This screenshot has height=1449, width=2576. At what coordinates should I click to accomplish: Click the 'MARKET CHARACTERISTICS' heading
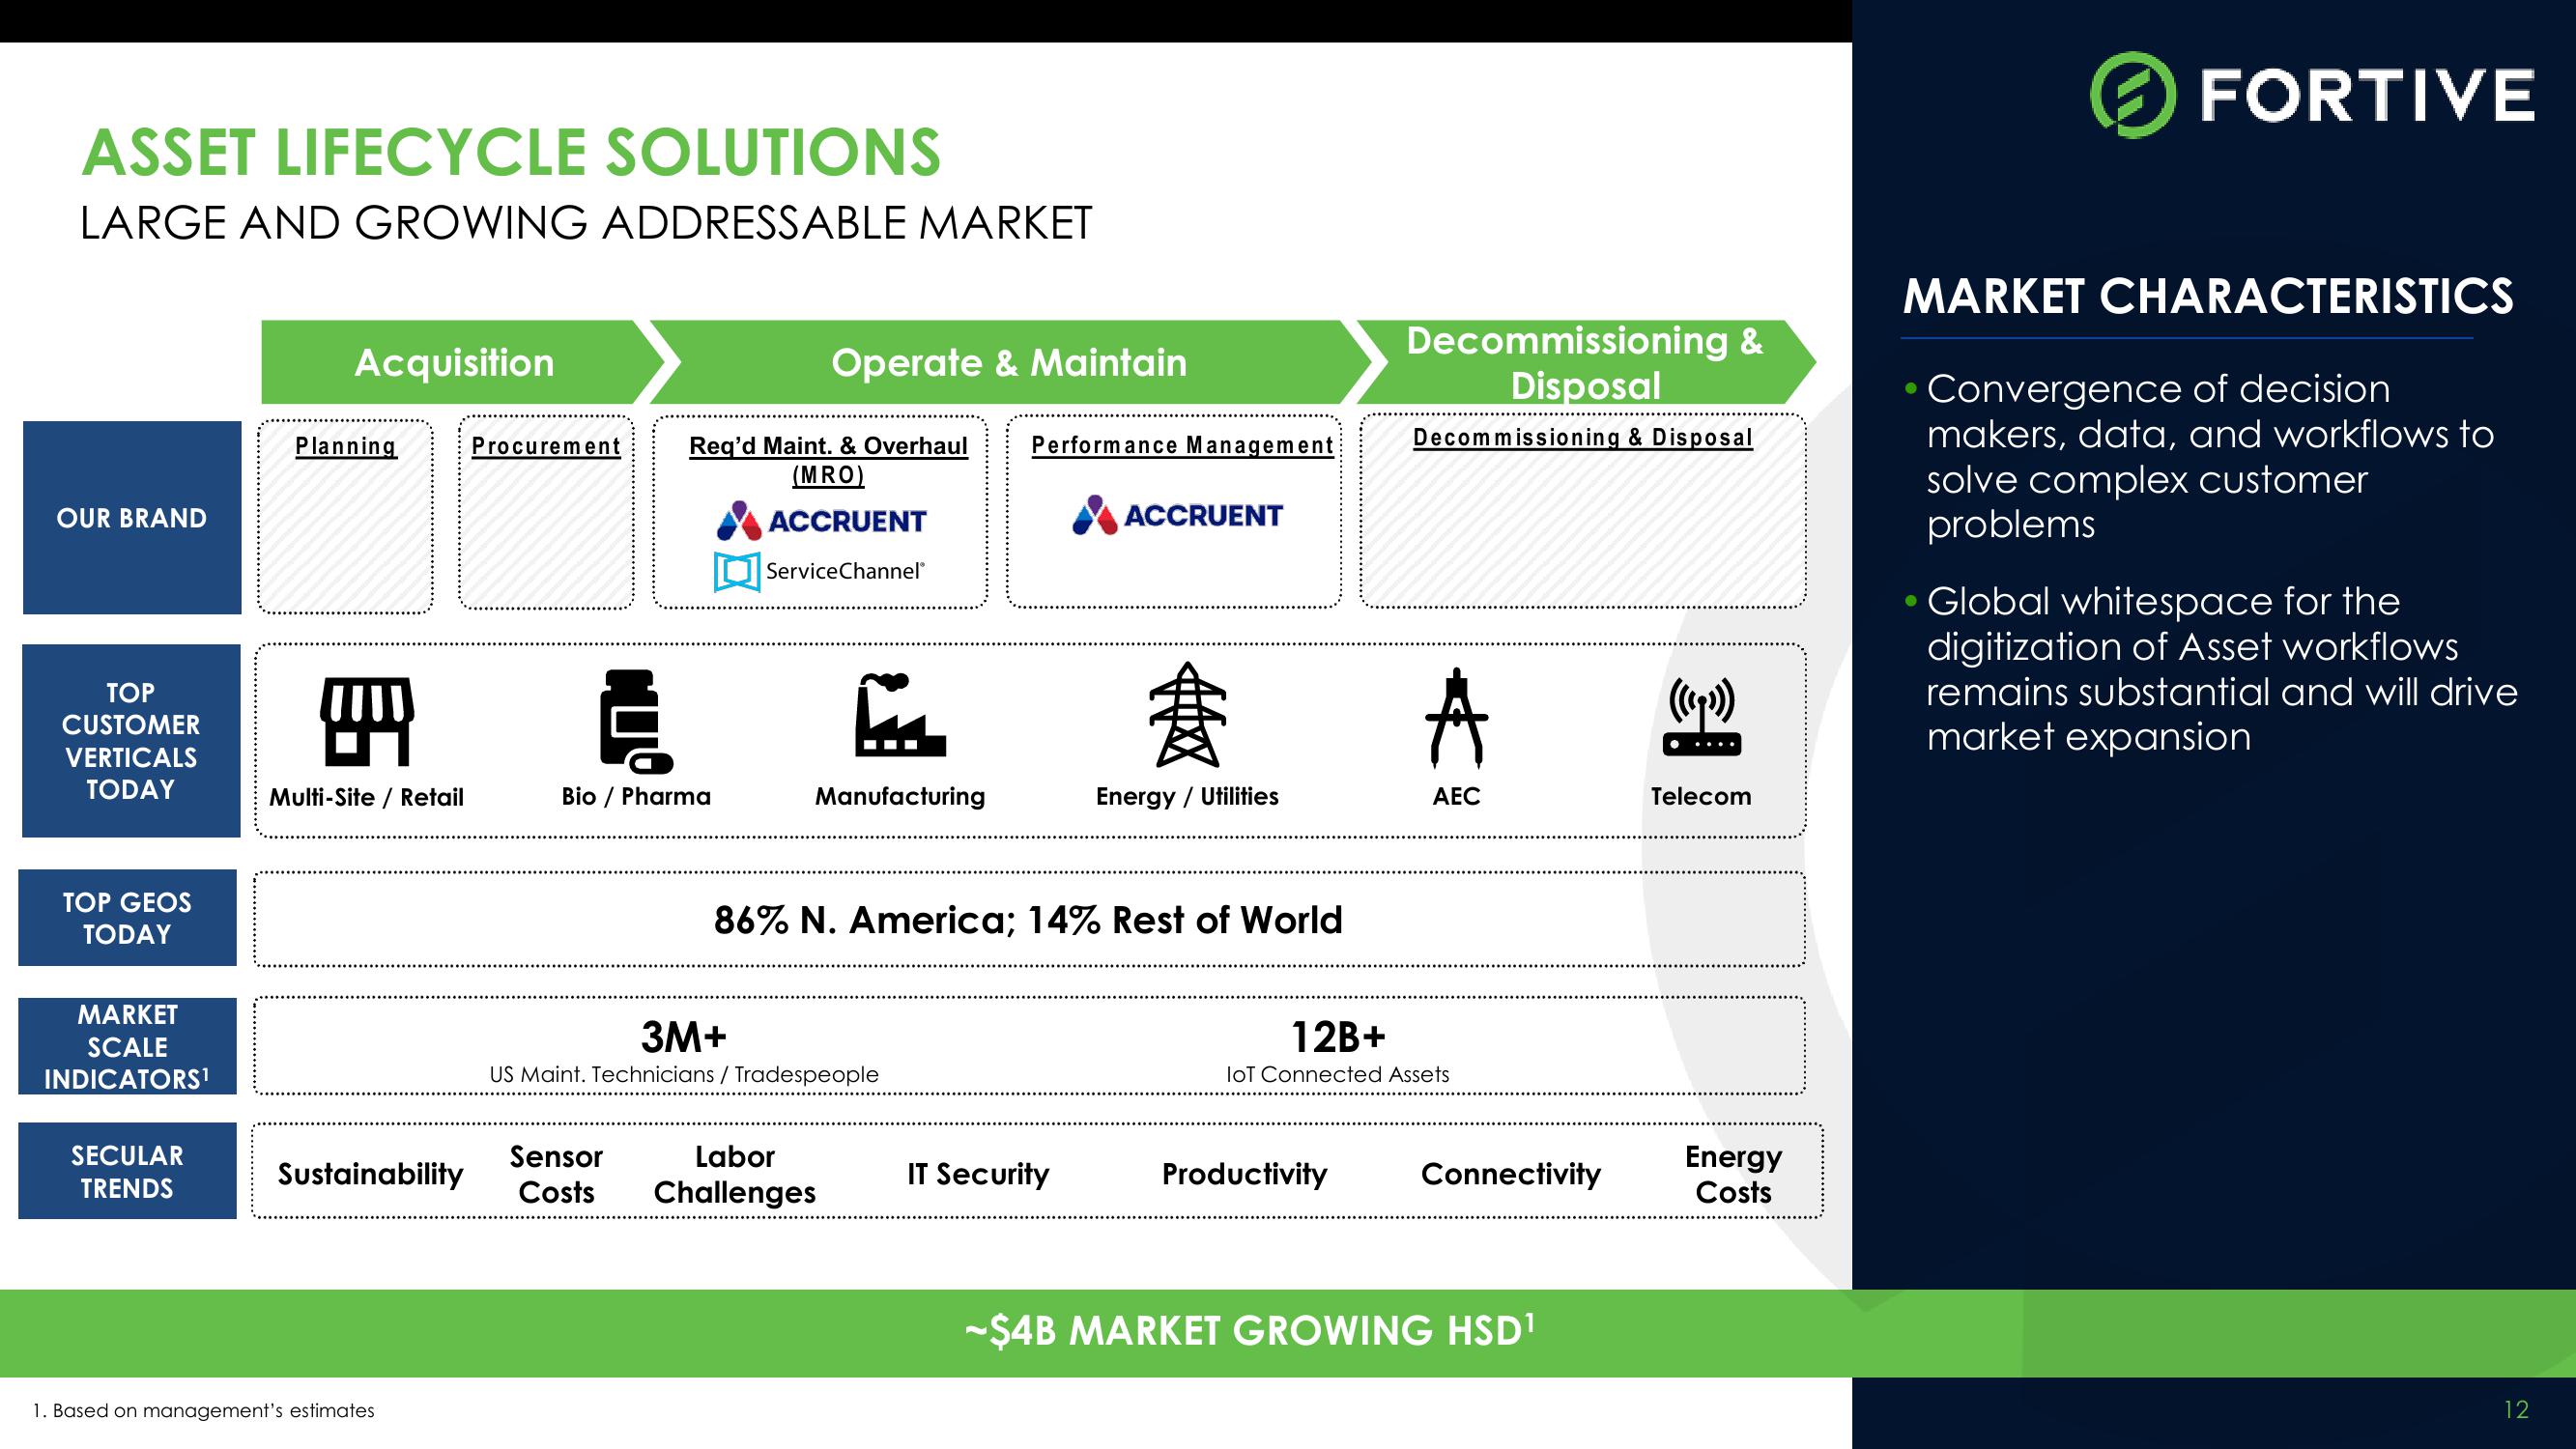tap(2208, 296)
